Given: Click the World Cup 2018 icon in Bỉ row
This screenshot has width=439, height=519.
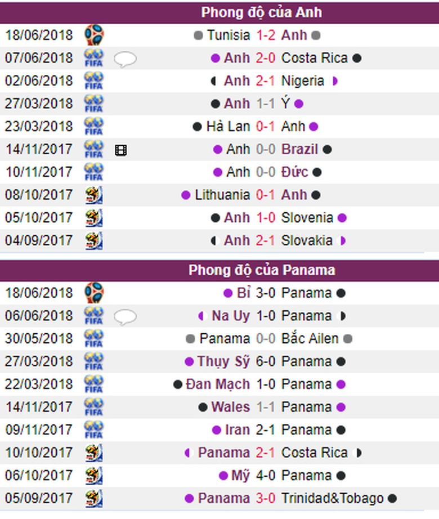Looking at the screenshot, I should click(94, 293).
